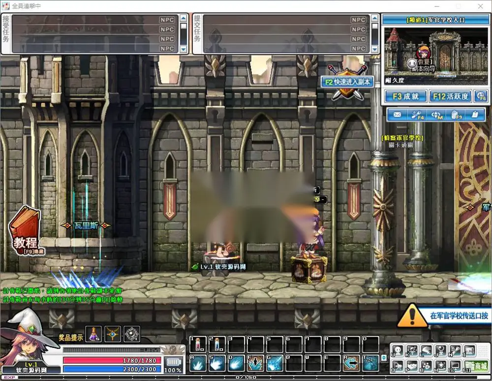Open the handshake icon labeled P
Image resolution: width=492 pixels, height=381 pixels.
[x=412, y=366]
